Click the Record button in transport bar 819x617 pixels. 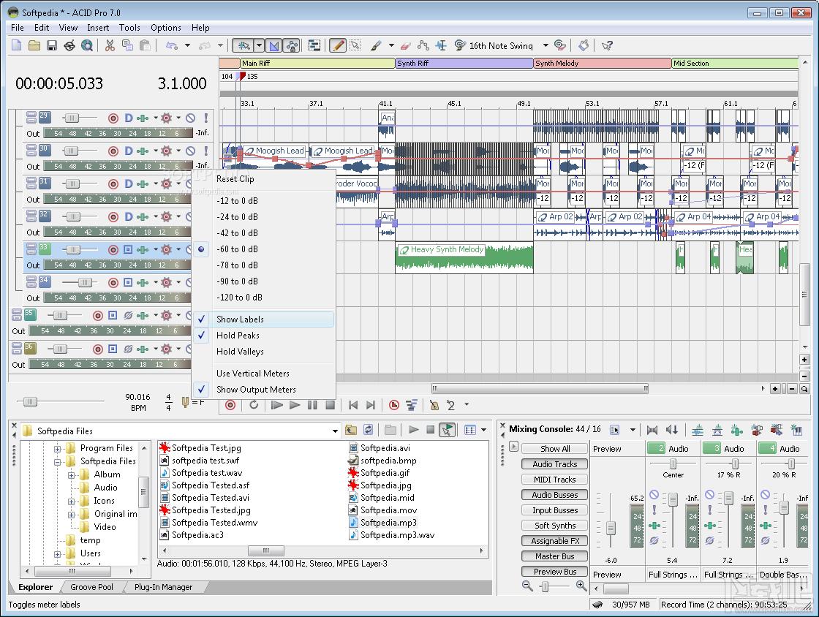[230, 404]
